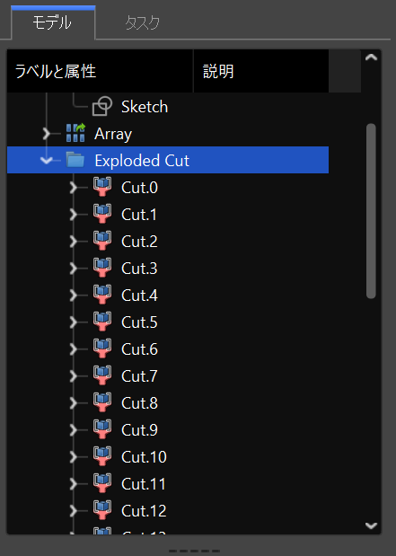Image resolution: width=396 pixels, height=556 pixels.
Task: Click the Cut.3 boolean cut icon
Action: [102, 268]
